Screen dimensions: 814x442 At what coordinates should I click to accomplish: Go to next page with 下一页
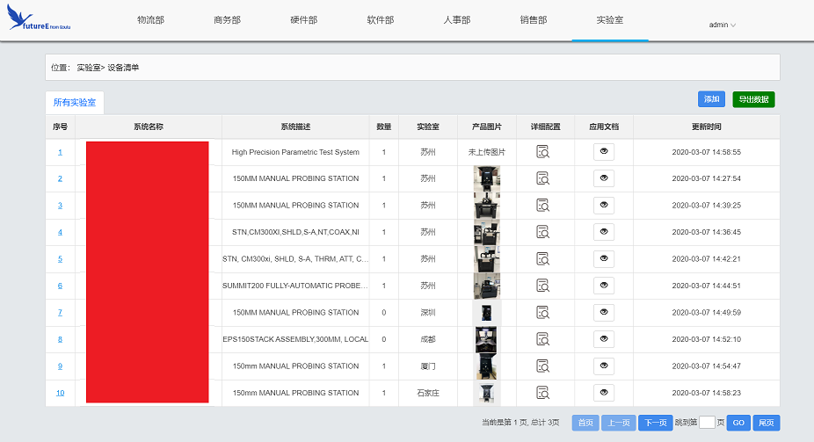pyautogui.click(x=655, y=423)
